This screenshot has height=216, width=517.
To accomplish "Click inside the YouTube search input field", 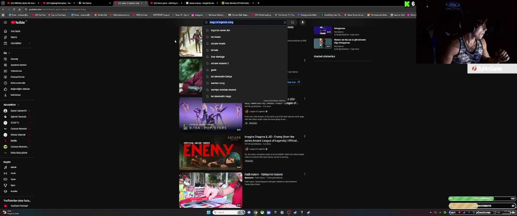I will pos(245,22).
